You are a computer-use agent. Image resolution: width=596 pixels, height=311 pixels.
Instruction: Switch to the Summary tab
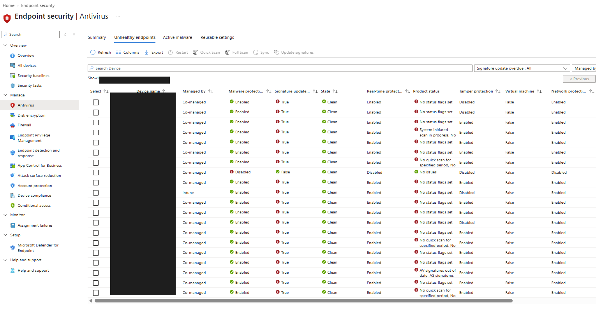97,37
